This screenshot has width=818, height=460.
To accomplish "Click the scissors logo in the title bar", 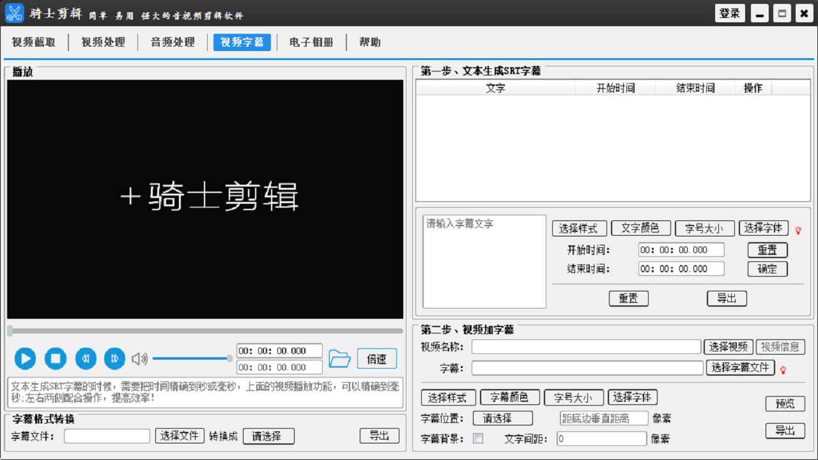I will [x=13, y=13].
